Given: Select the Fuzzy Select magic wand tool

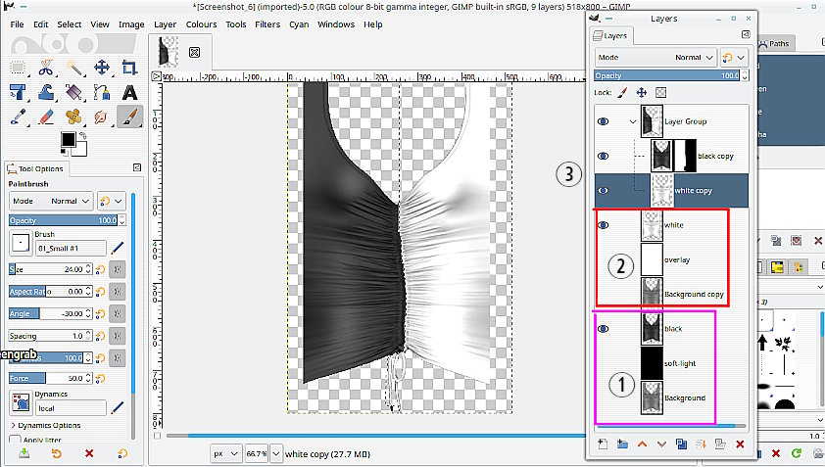Looking at the screenshot, I should pyautogui.click(x=73, y=68).
